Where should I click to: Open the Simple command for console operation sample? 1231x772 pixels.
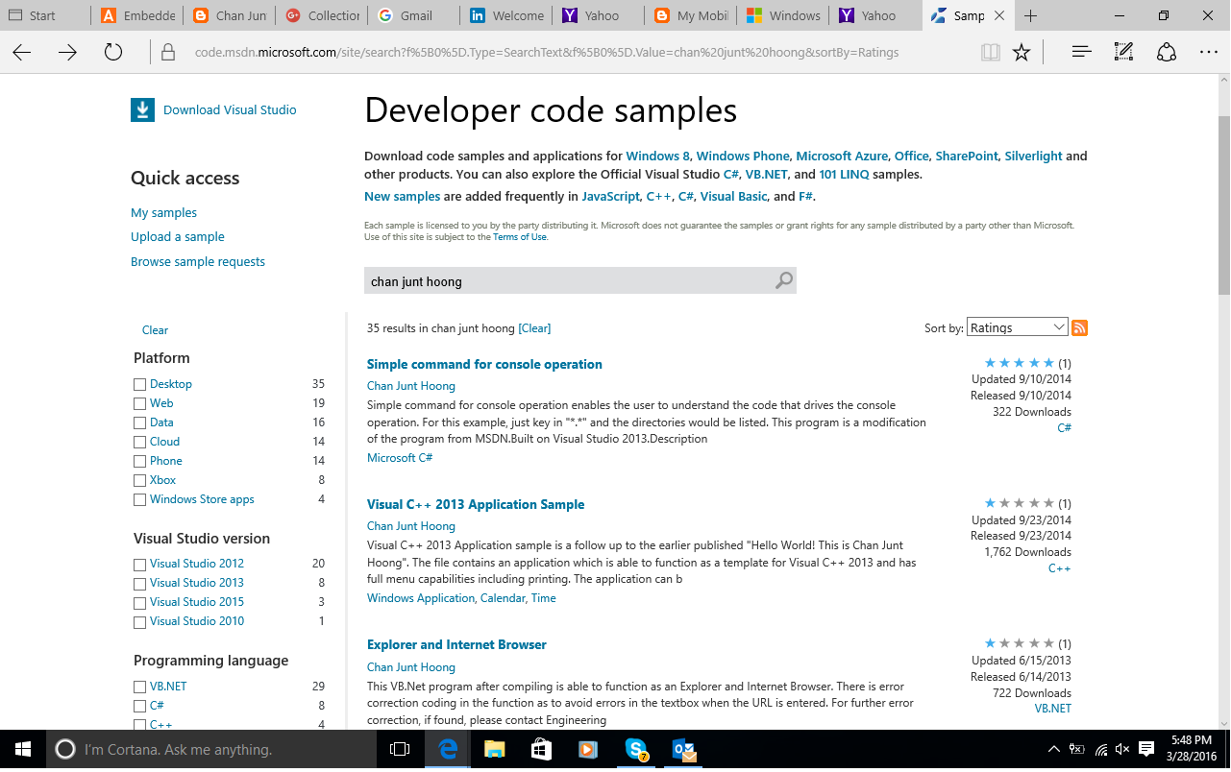[484, 364]
